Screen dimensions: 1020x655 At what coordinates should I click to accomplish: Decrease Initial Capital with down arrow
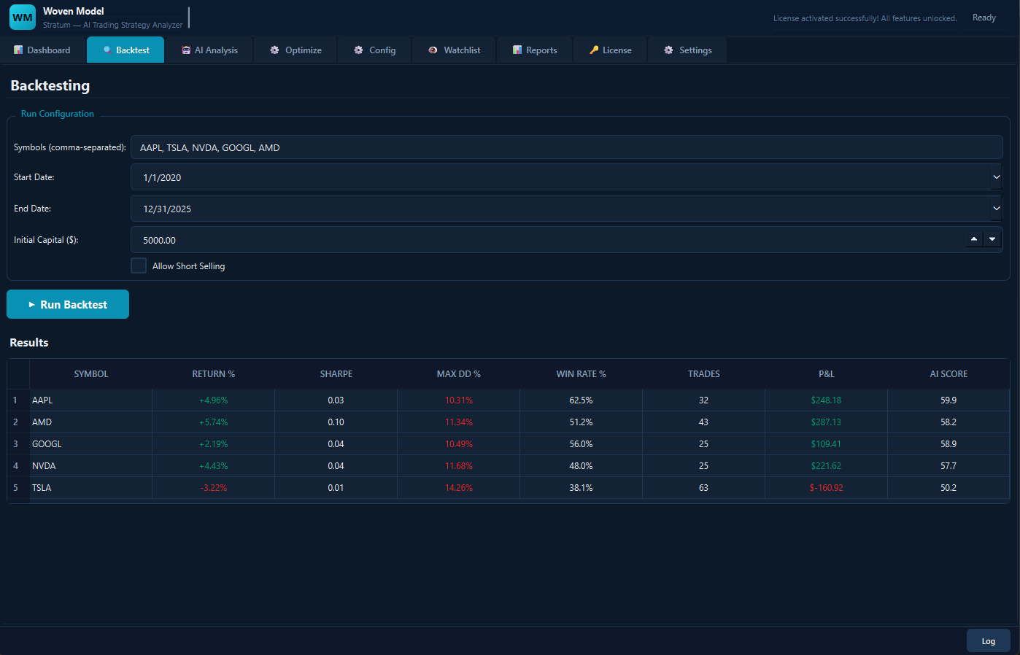pos(992,239)
